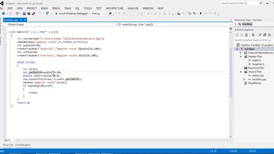Open the HELP menu
This screenshot has width=274, height=154.
(161, 9)
